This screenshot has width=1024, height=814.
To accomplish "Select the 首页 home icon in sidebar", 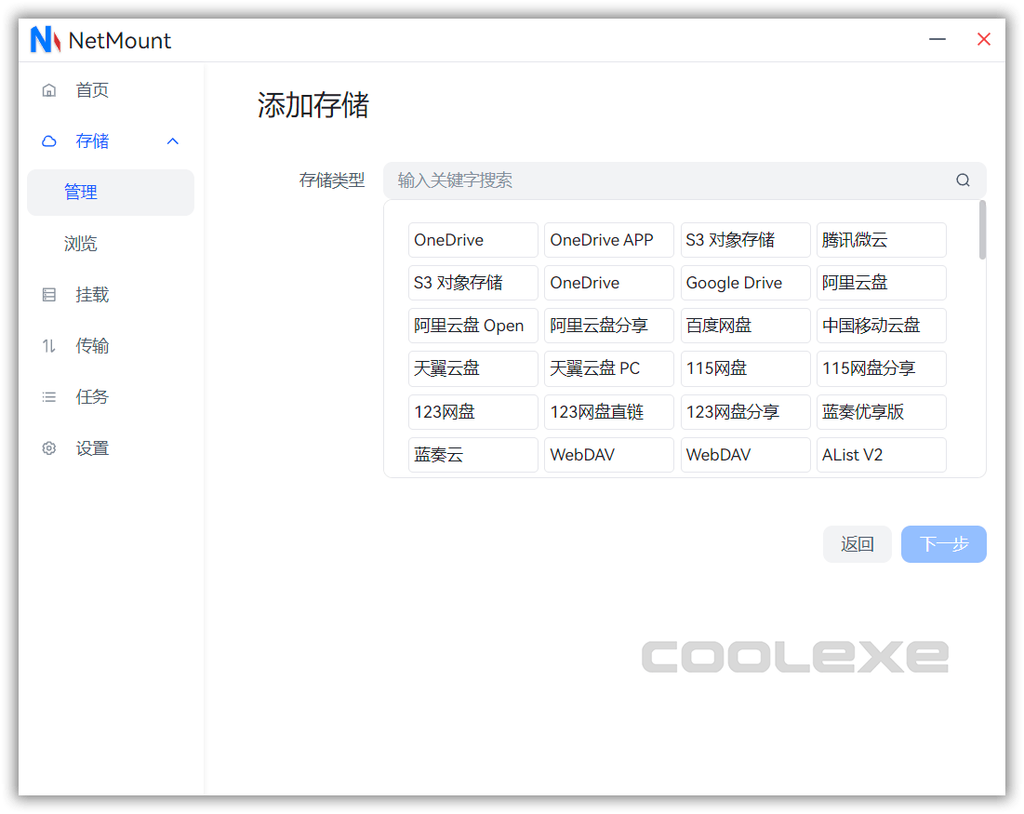I will (48, 89).
